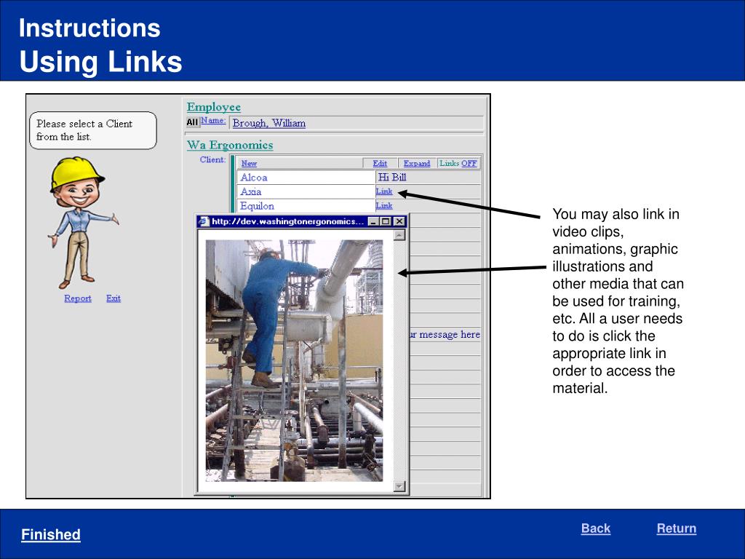Click the Exit link under the mascot
This screenshot has width=745, height=559.
pos(113,298)
